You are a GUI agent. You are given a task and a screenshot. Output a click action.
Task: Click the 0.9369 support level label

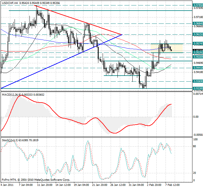pos(197,81)
